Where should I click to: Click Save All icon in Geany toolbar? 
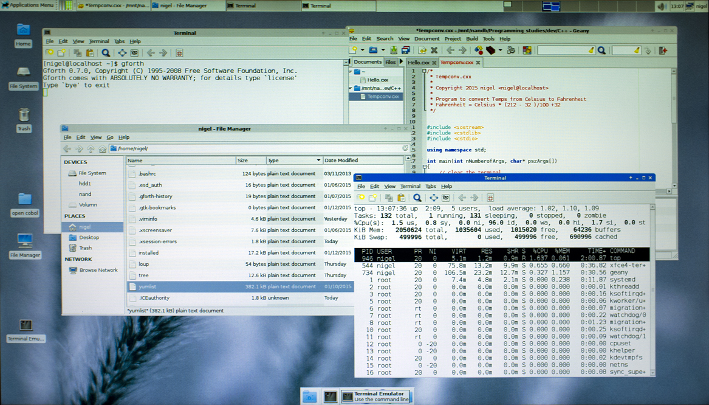[405, 50]
